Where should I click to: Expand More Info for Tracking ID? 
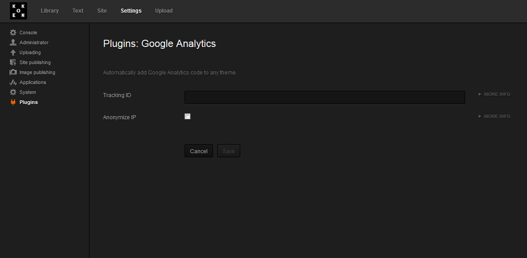tap(494, 94)
